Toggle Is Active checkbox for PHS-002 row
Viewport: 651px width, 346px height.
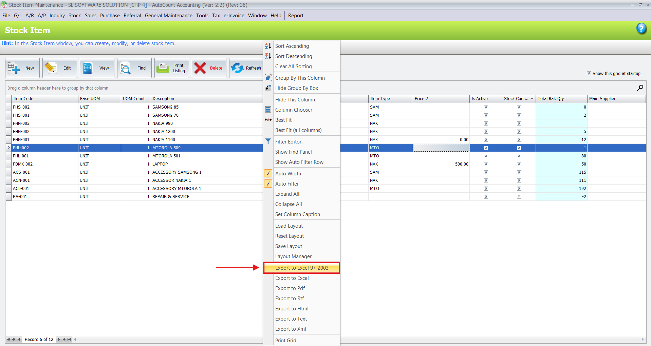(x=486, y=107)
